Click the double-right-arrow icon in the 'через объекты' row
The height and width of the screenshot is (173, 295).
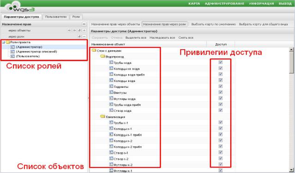74,30
